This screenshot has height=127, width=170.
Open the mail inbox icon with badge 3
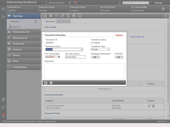point(75,3)
